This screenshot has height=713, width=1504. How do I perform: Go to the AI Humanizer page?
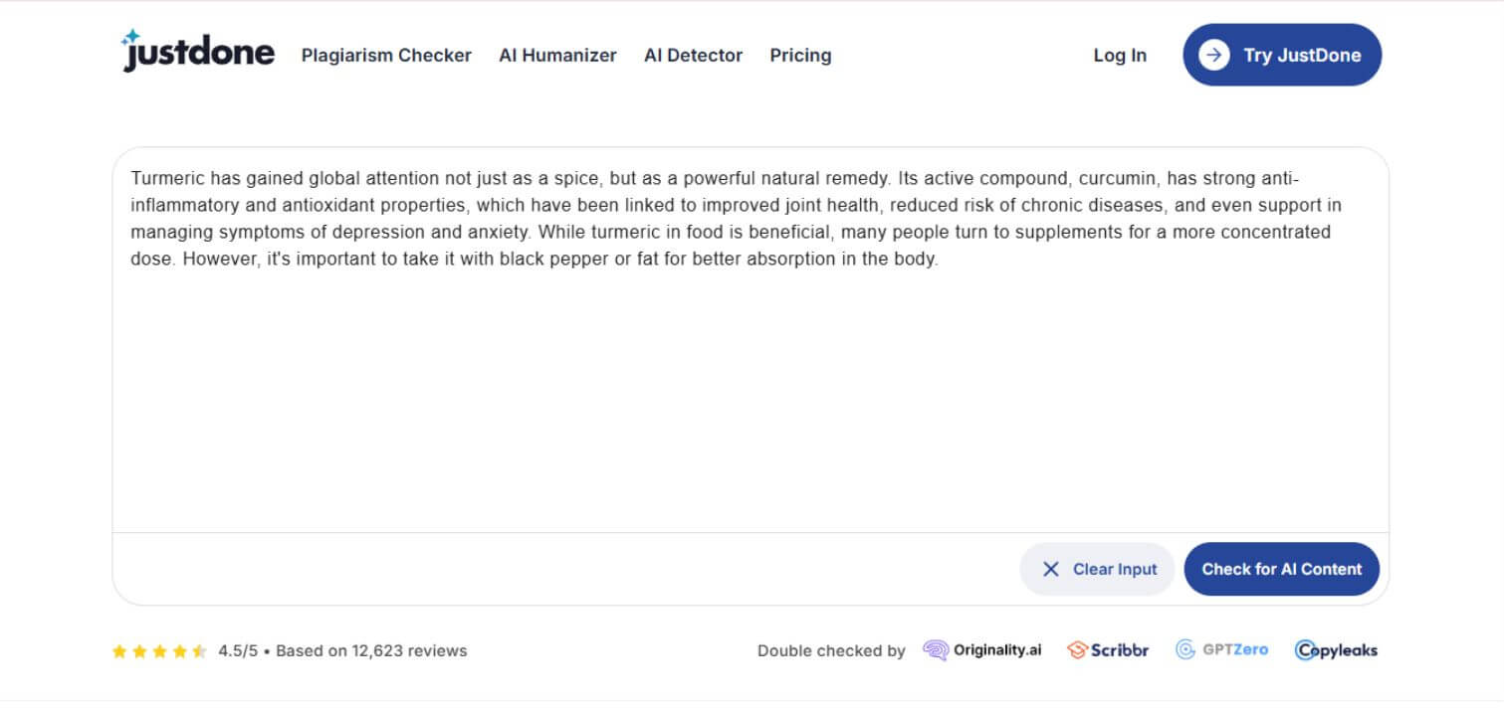coord(557,56)
